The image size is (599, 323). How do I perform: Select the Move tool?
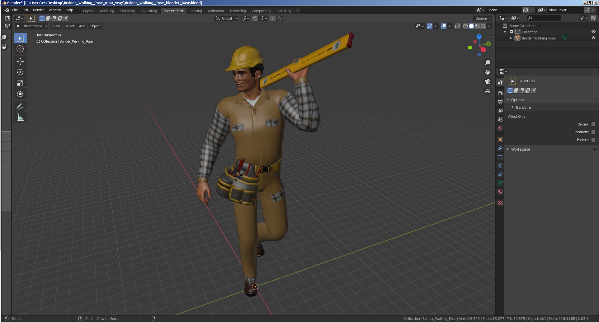[20, 61]
